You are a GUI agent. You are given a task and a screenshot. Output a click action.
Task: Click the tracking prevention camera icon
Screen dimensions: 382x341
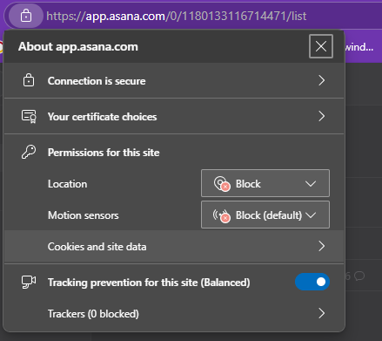tap(29, 282)
